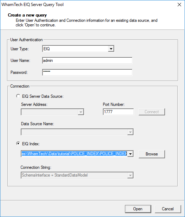Select the EIQ Server Data Source radio button

pos(18,96)
